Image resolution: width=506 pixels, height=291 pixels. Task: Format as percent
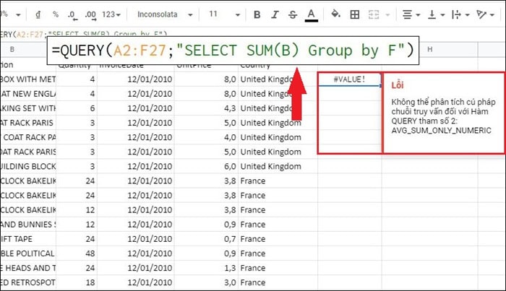coord(56,14)
